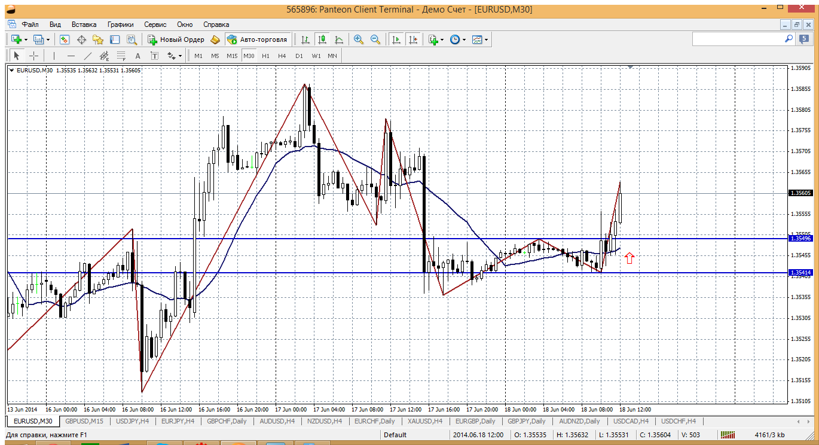Select the text "A" drawing tool

coord(137,56)
